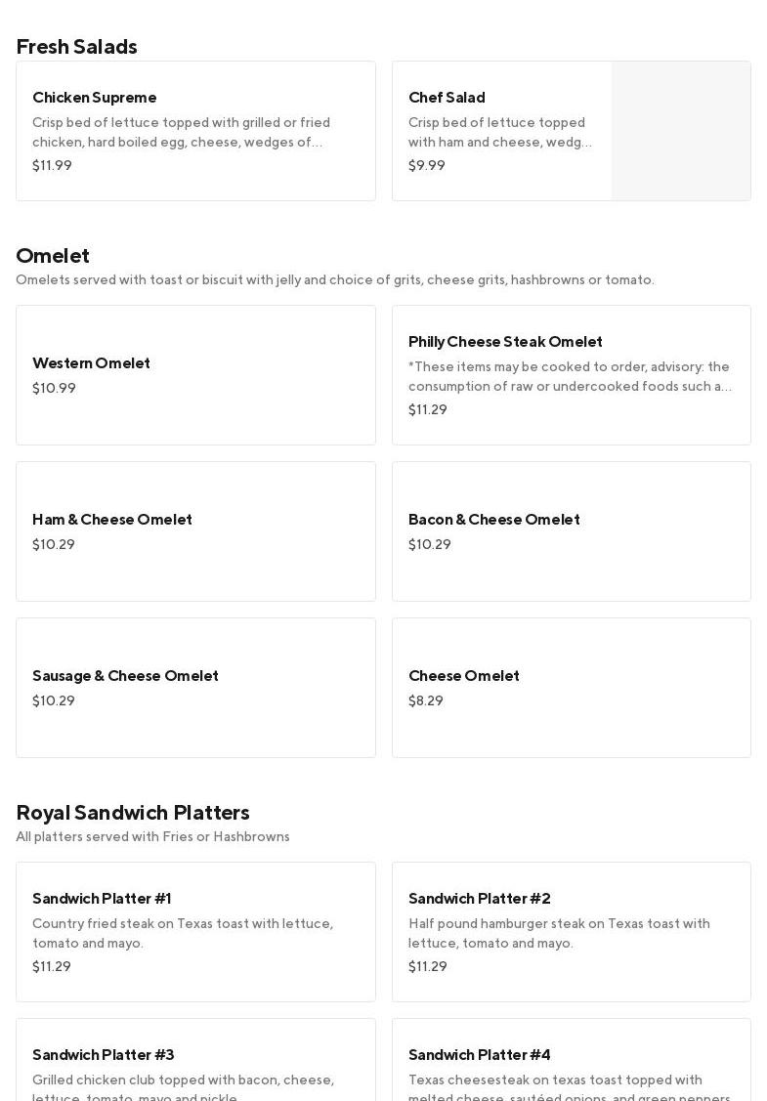Click the Chef Salad image placeholder
Viewport: 767px width, 1101px height.
tap(681, 131)
